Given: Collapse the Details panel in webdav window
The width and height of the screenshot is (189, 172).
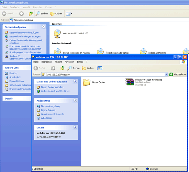Looking at the screenshot, I should click(75, 127).
